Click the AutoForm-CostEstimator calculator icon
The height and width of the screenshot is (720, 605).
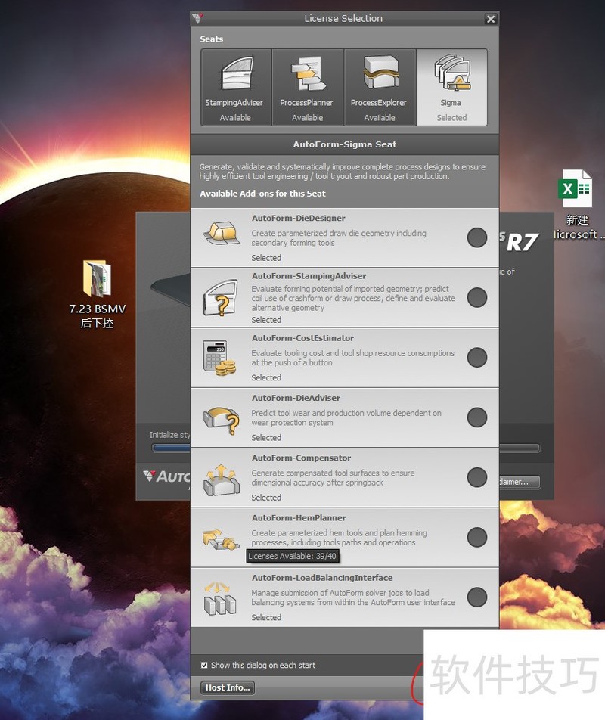(220, 357)
